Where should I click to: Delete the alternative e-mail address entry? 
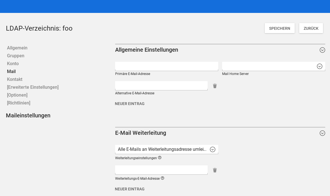coord(215,86)
